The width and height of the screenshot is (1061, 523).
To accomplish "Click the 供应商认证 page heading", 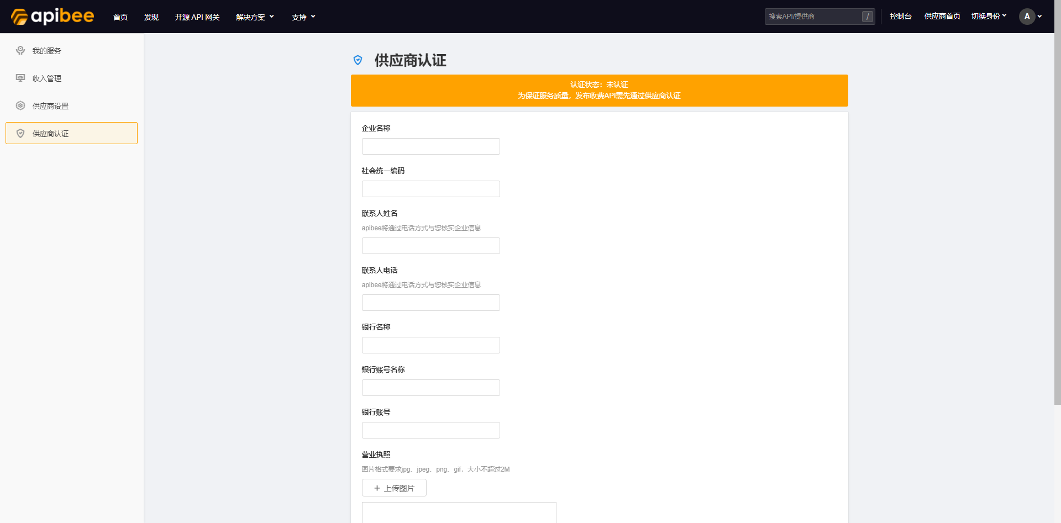I will click(x=411, y=60).
